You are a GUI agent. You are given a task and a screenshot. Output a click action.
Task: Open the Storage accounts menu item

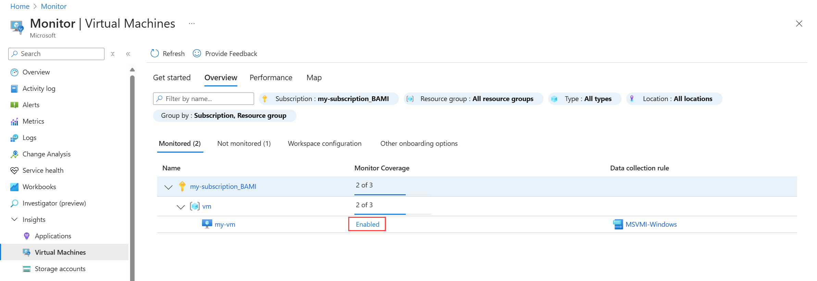(x=64, y=269)
